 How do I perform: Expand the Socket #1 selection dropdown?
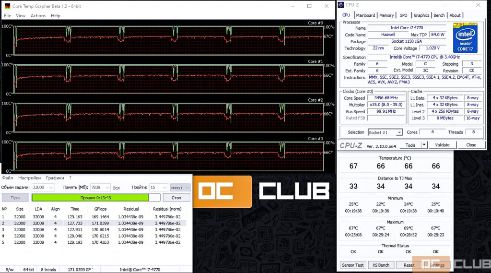[398, 132]
